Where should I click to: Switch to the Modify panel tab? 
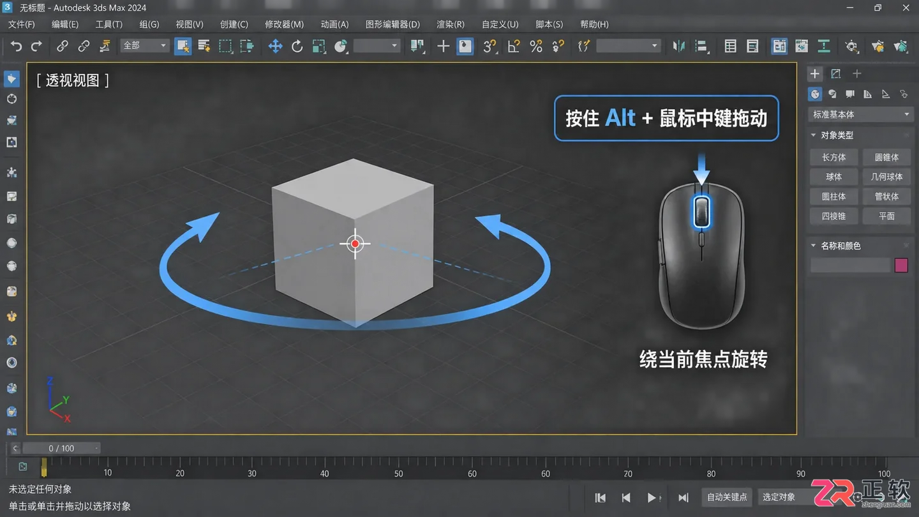coord(835,74)
